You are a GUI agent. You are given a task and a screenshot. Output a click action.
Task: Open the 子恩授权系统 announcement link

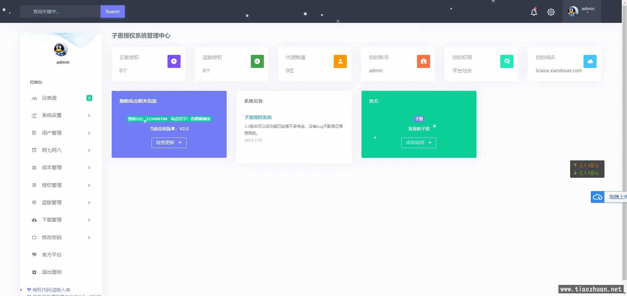click(x=258, y=117)
